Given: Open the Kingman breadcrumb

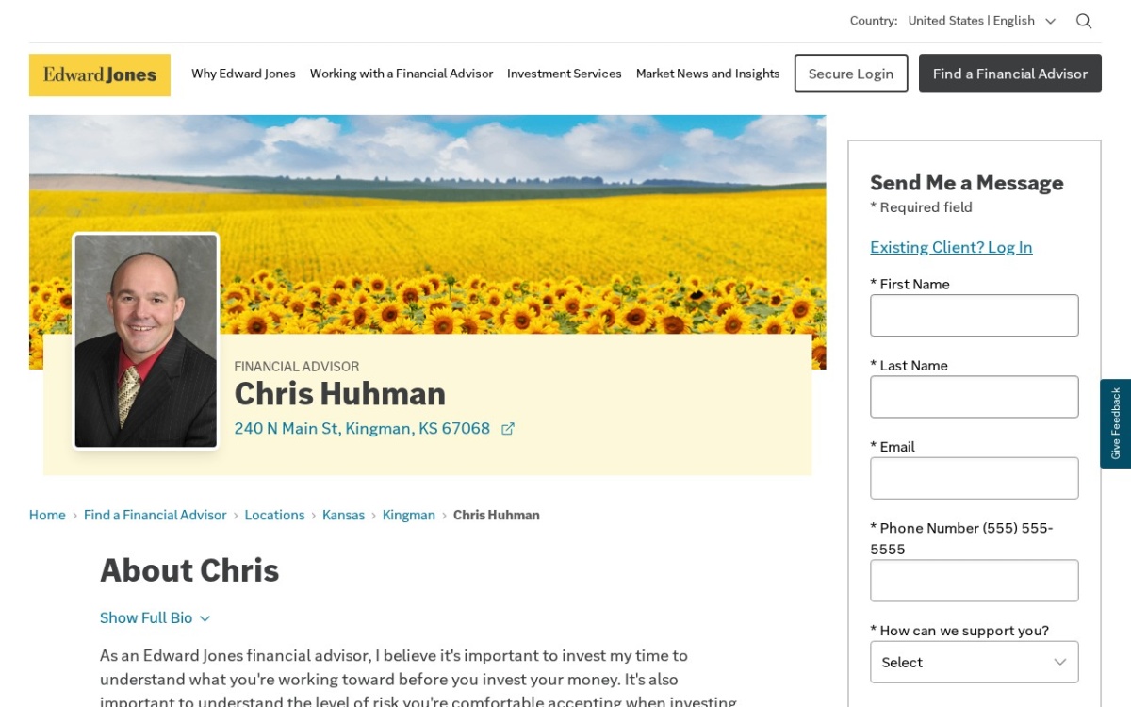Looking at the screenshot, I should (409, 515).
